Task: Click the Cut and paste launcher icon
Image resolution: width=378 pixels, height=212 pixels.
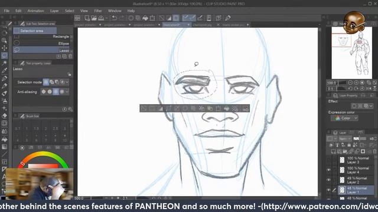Action: pyautogui.click(x=201, y=108)
